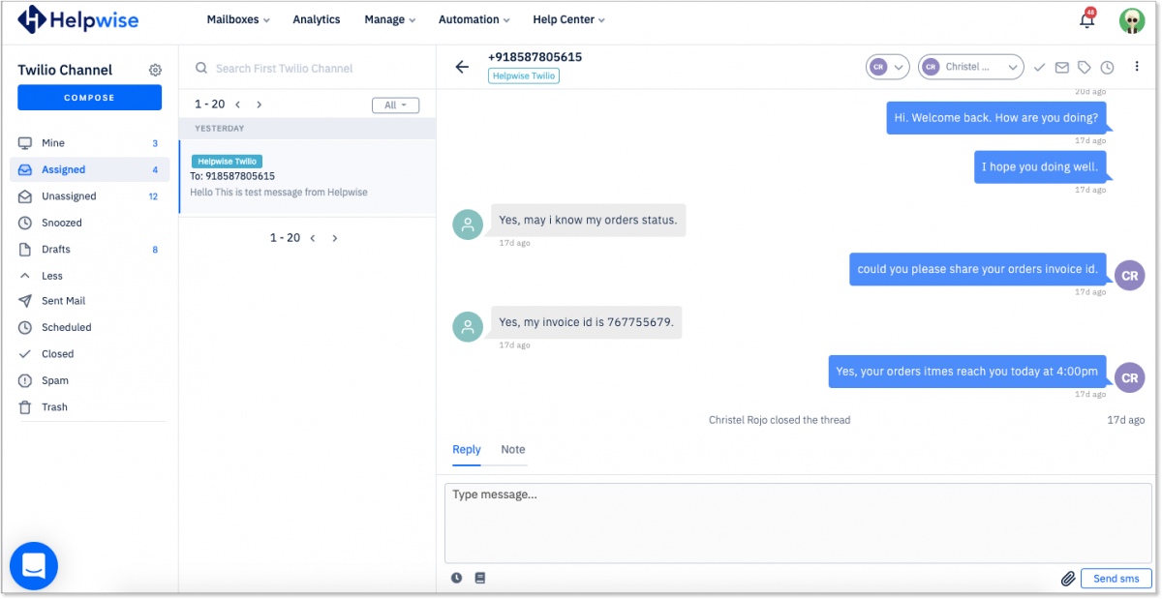Mark the conversation as closed with checkmark icon

click(x=1039, y=67)
